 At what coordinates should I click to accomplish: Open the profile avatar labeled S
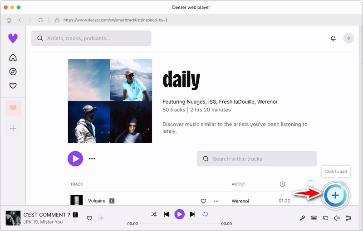point(348,38)
